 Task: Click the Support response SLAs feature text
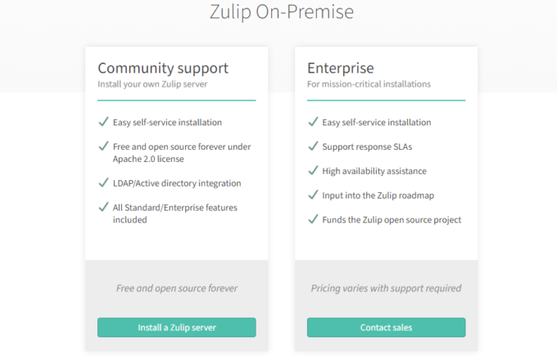(369, 147)
